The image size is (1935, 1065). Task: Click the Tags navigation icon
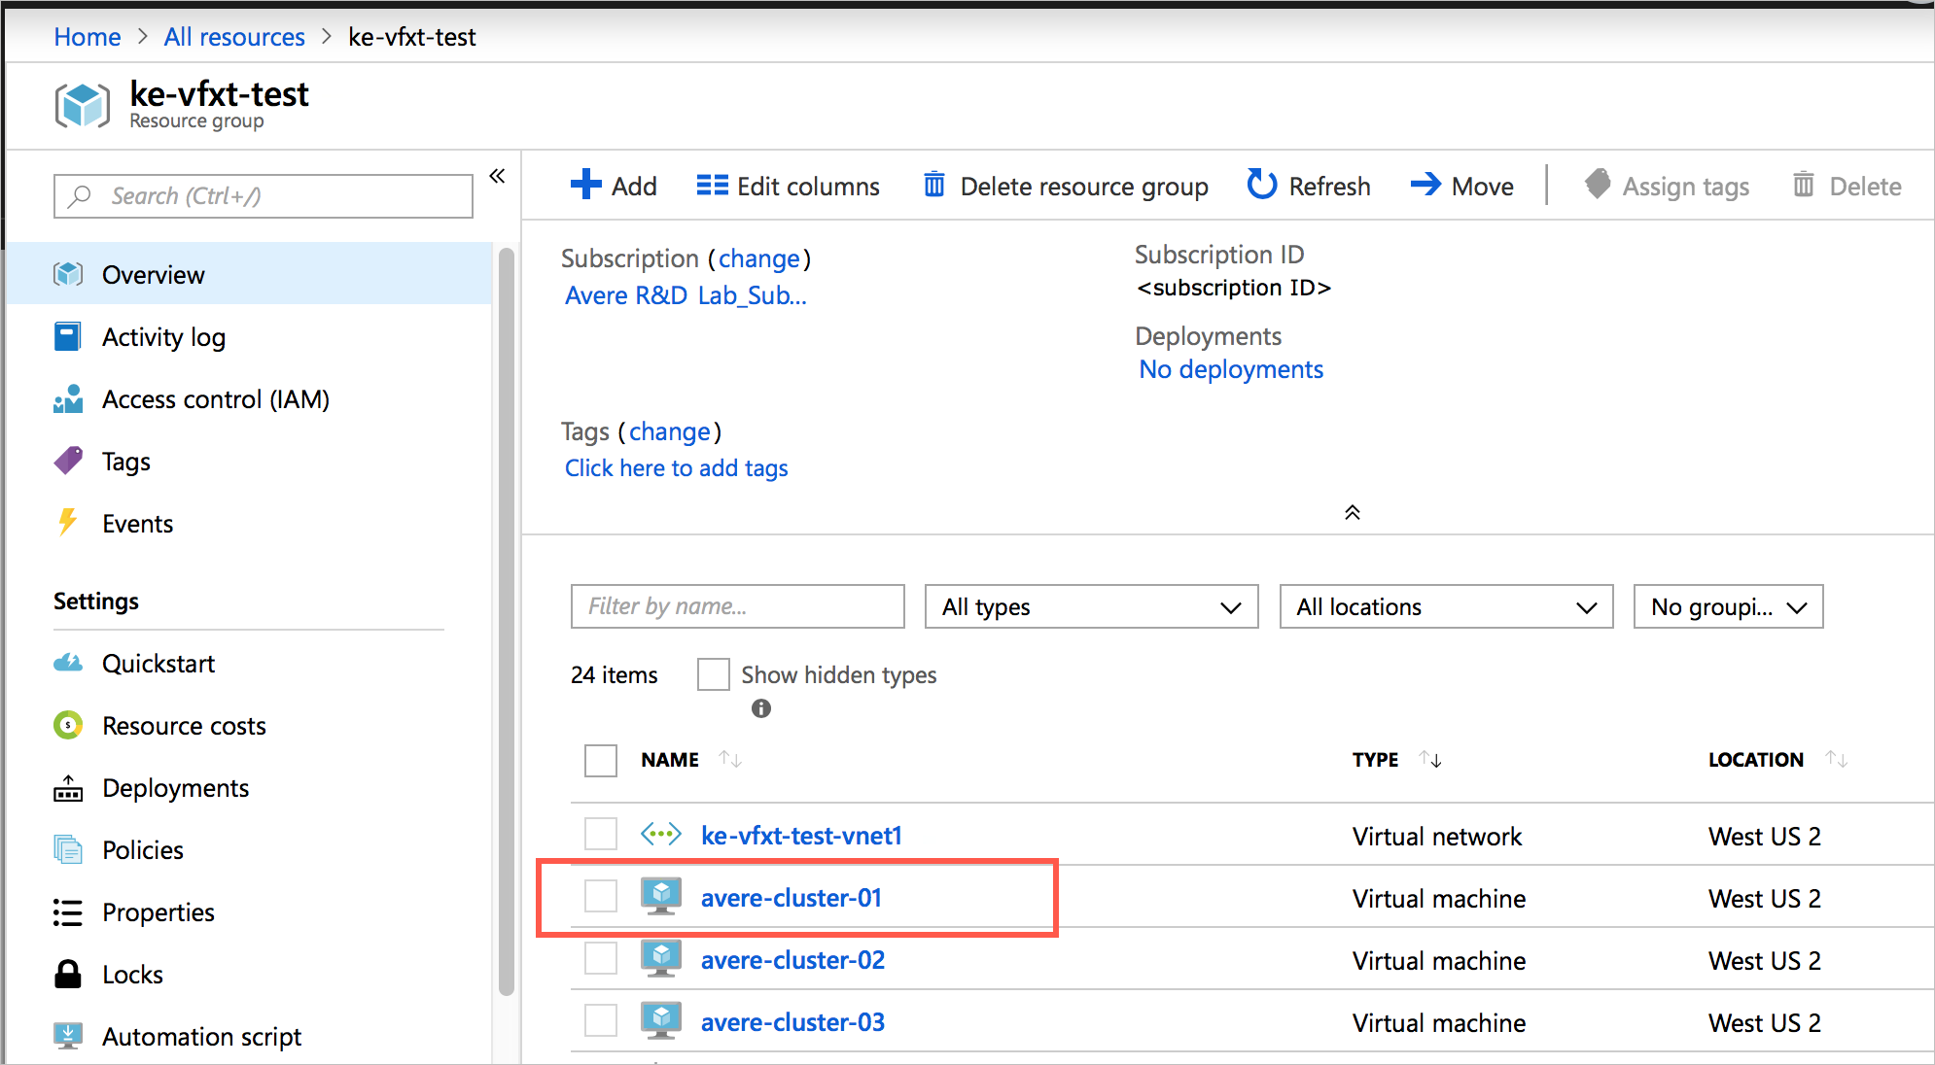(x=71, y=461)
